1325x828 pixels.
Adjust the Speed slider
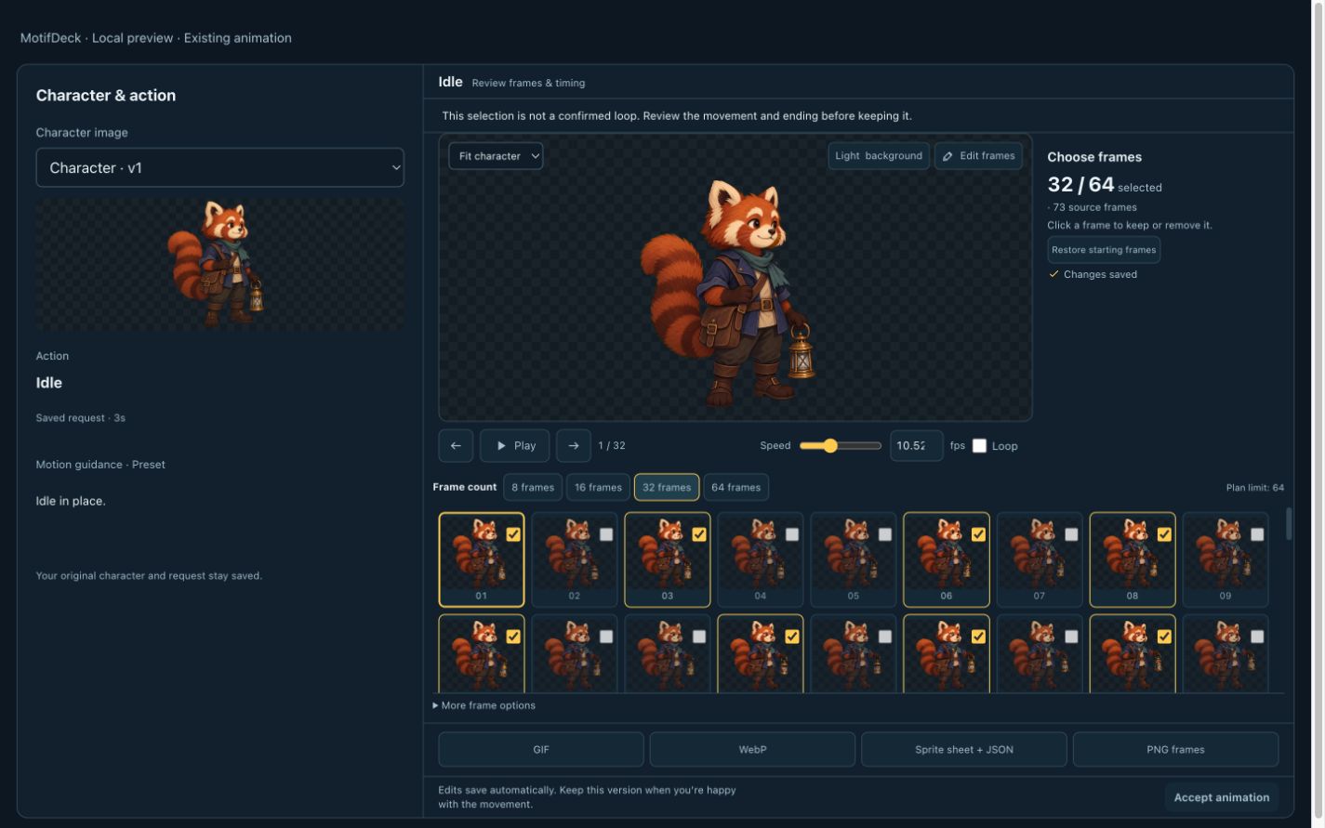[x=840, y=446]
